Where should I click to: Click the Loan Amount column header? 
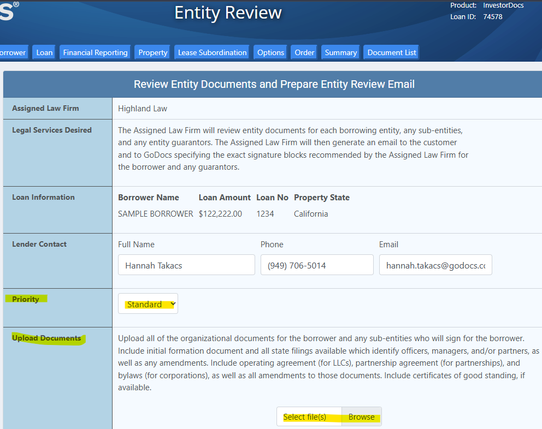[x=225, y=197]
